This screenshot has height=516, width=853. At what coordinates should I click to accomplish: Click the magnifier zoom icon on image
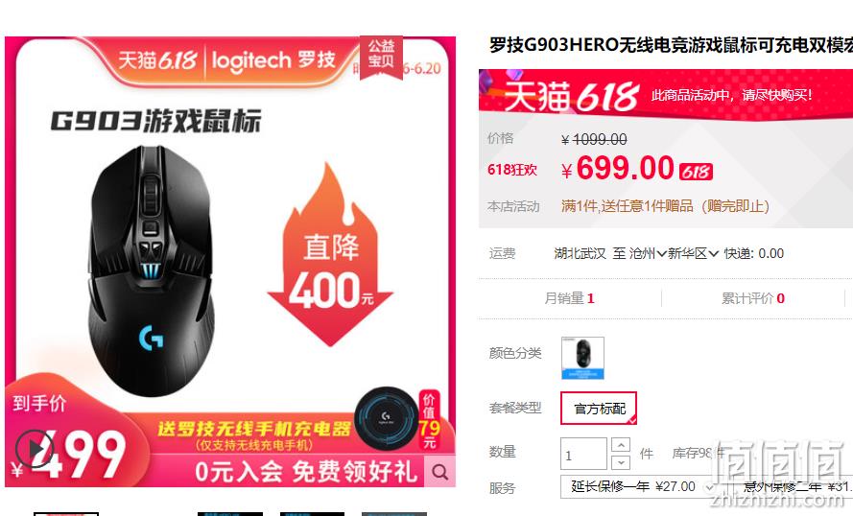tap(440, 472)
